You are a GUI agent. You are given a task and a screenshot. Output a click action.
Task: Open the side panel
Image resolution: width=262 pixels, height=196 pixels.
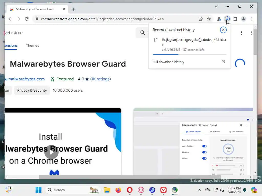point(235,19)
